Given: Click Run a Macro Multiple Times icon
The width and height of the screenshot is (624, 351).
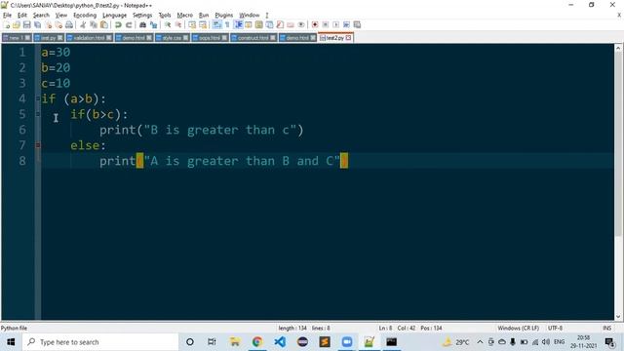Looking at the screenshot, I should click(x=347, y=24).
